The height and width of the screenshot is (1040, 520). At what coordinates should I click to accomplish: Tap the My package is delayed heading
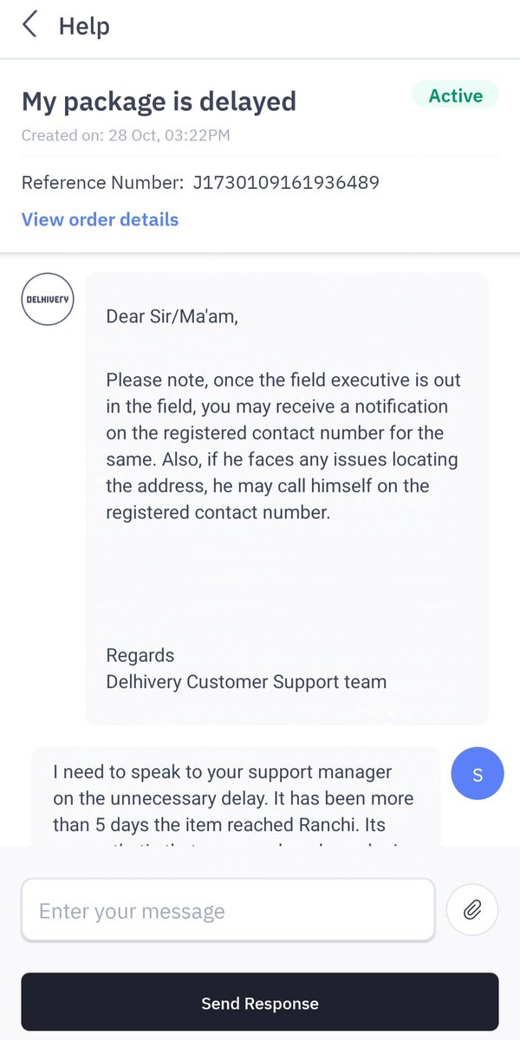click(x=159, y=101)
